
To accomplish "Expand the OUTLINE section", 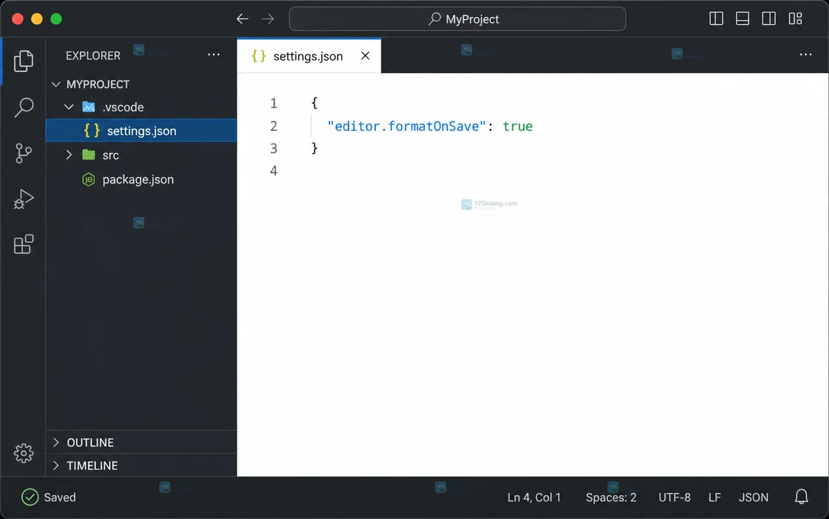I will pos(141,443).
